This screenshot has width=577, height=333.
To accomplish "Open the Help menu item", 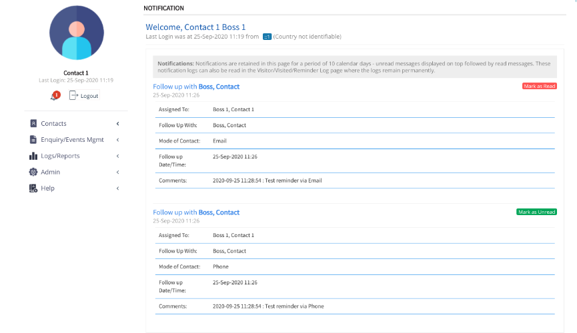I will click(x=48, y=188).
